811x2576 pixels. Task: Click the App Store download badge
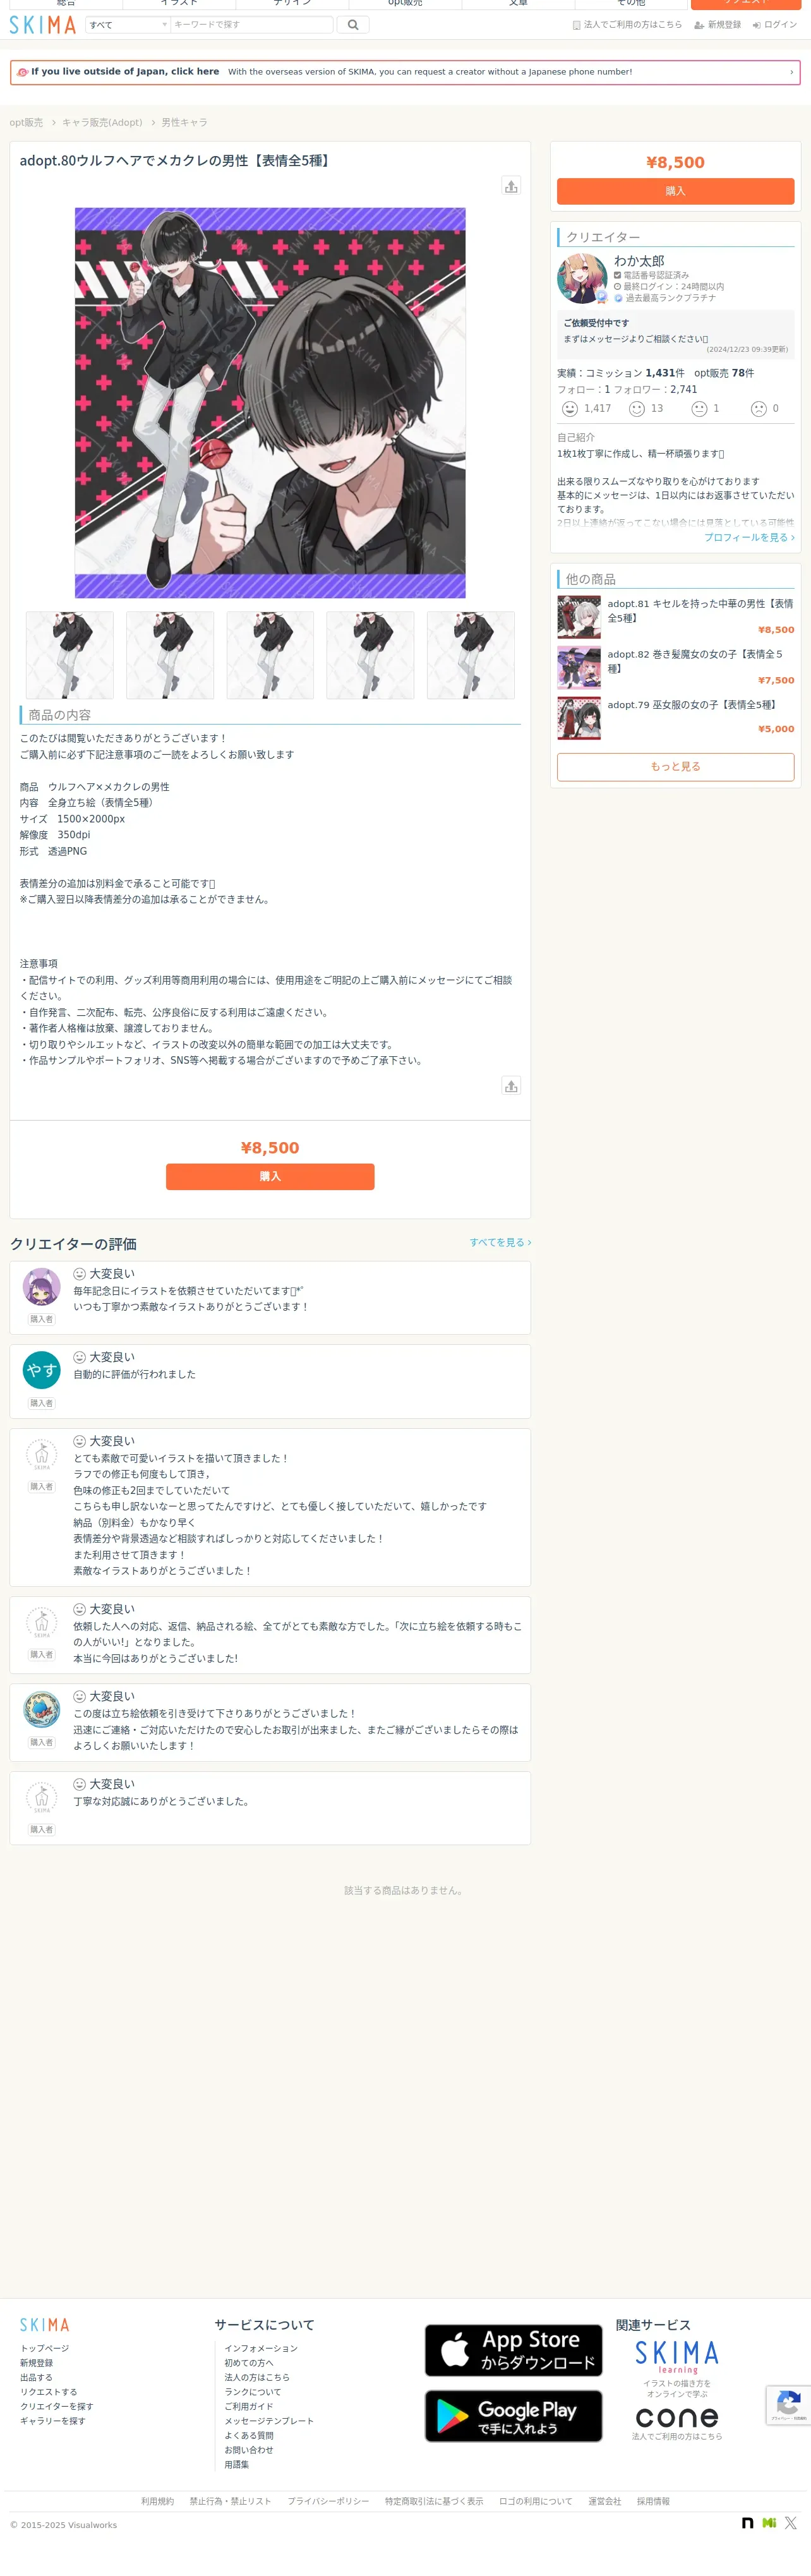[513, 2351]
